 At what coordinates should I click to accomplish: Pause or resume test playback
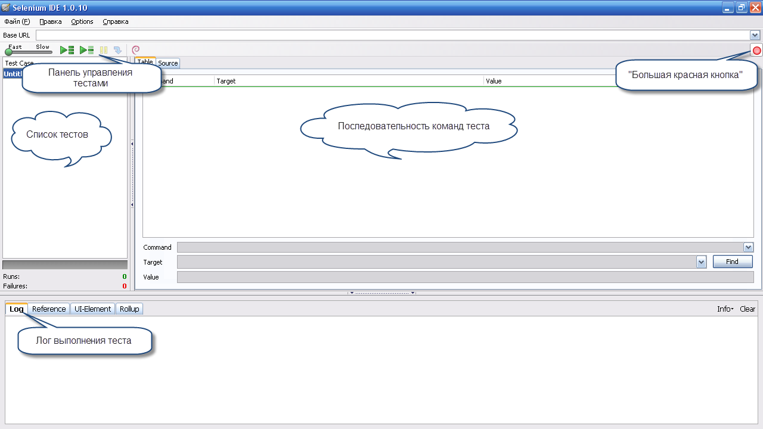click(x=104, y=51)
